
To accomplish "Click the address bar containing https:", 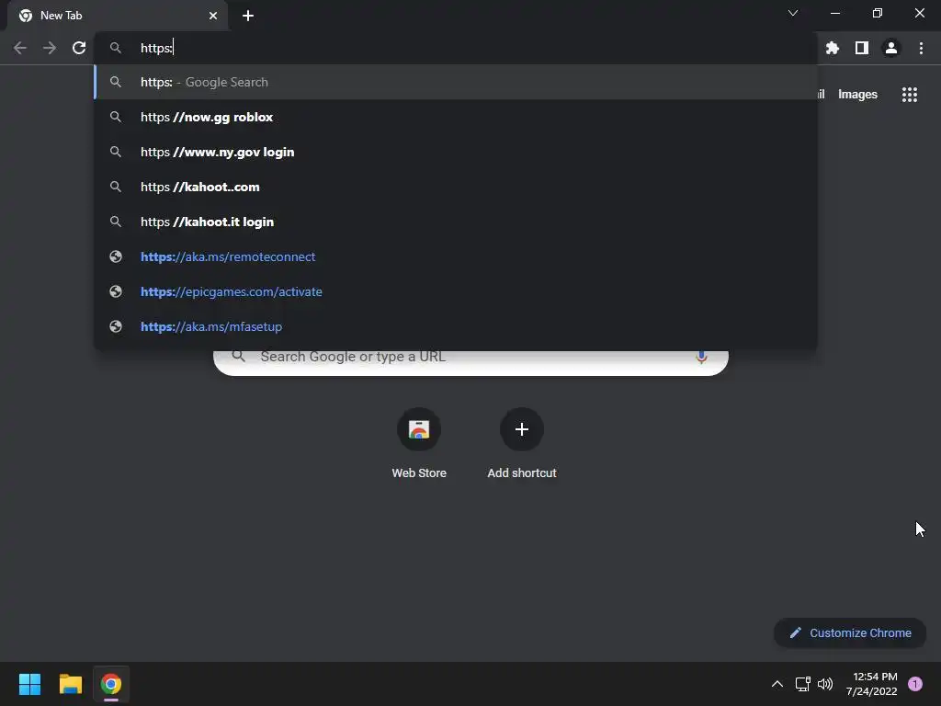I will (456, 48).
